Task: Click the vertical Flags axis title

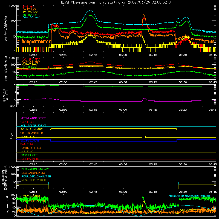Action: tap(11, 137)
